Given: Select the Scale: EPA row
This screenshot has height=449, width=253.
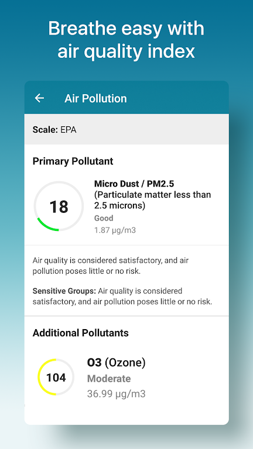Looking at the screenshot, I should (126, 129).
